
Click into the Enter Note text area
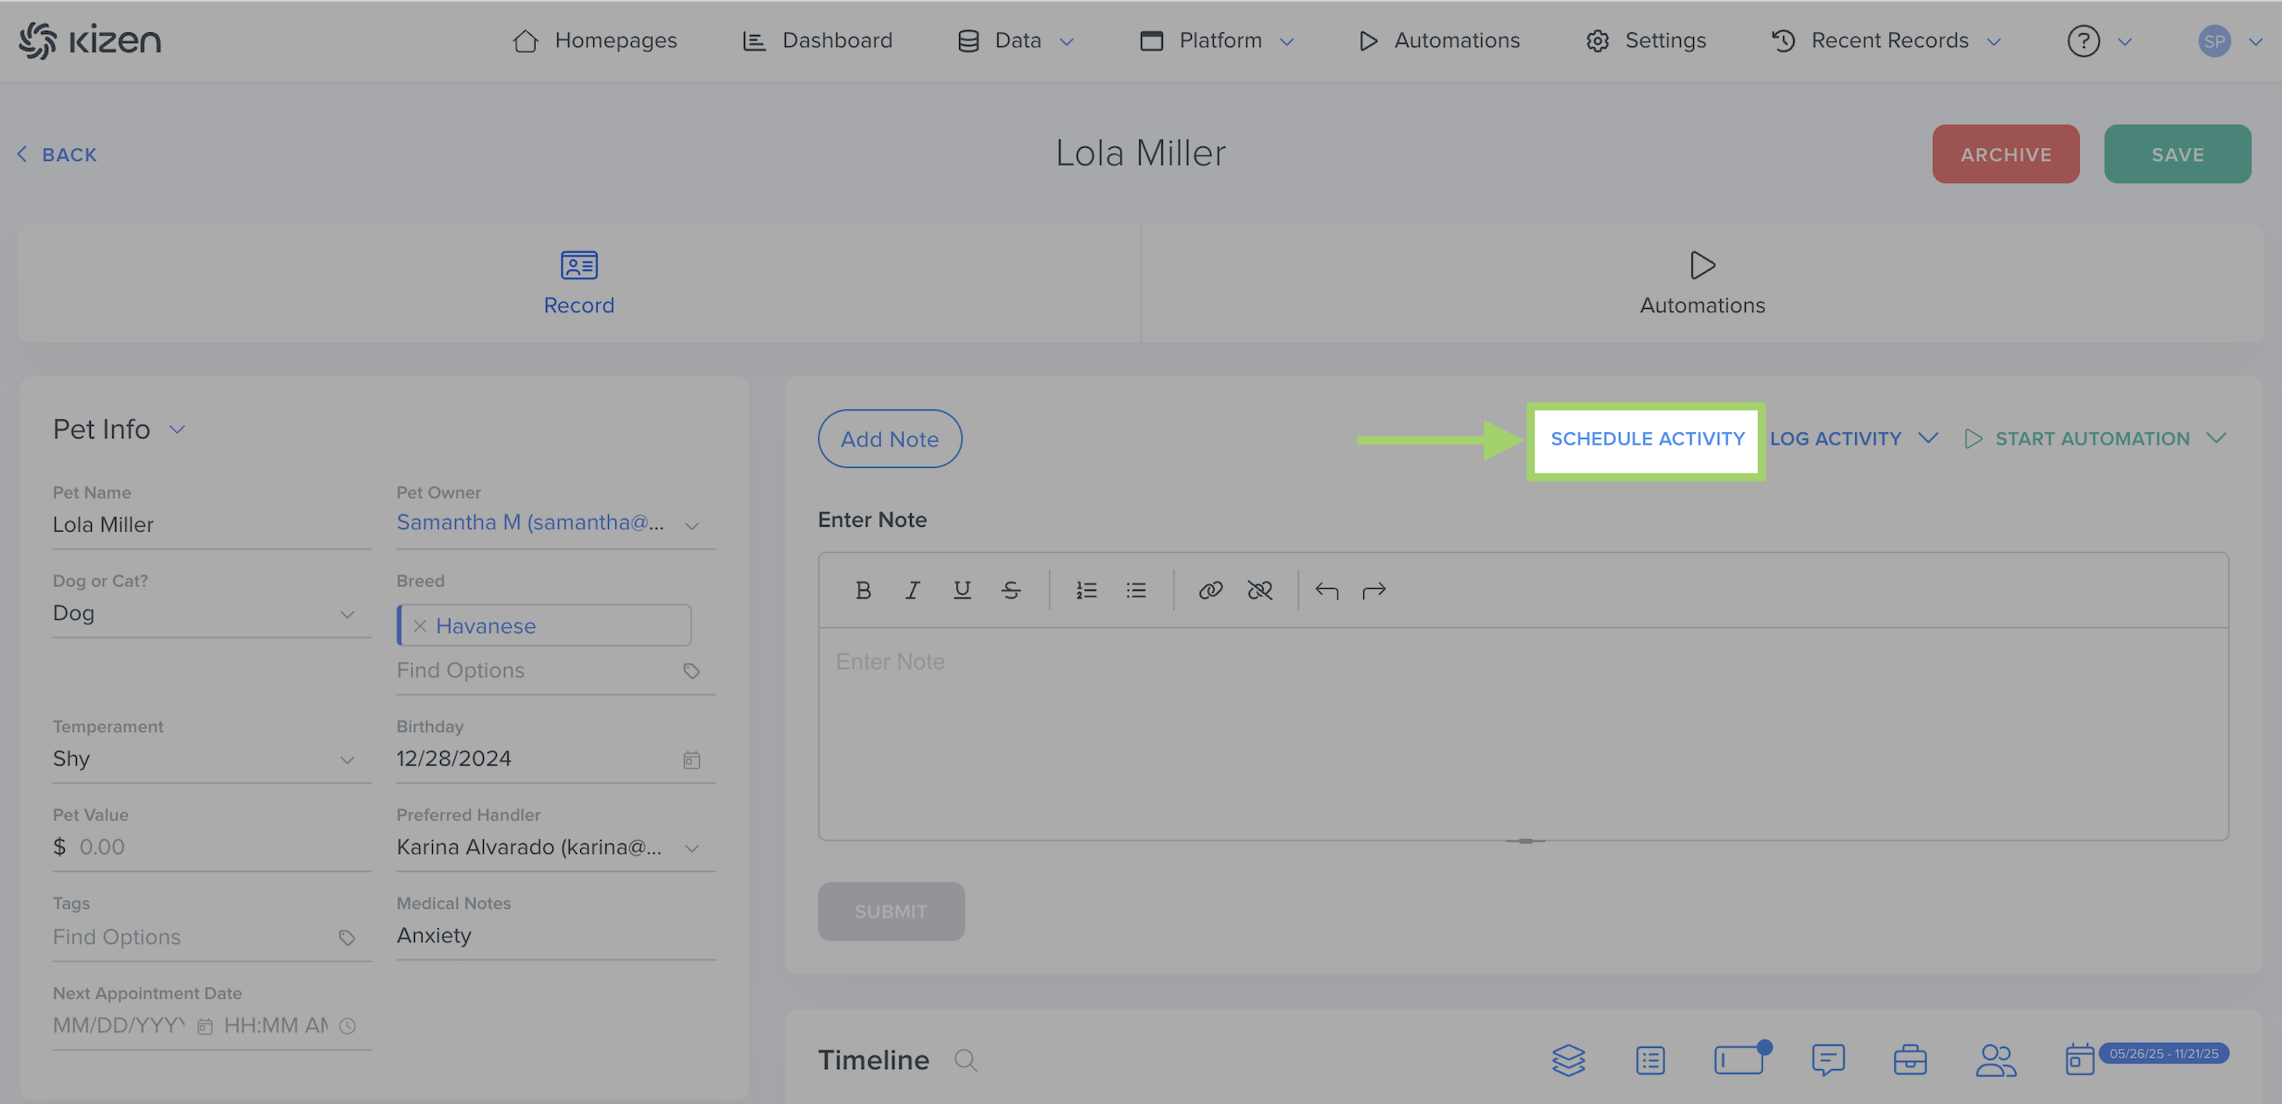tap(1522, 732)
